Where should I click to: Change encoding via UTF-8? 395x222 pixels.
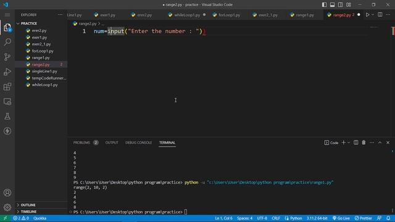(262, 218)
